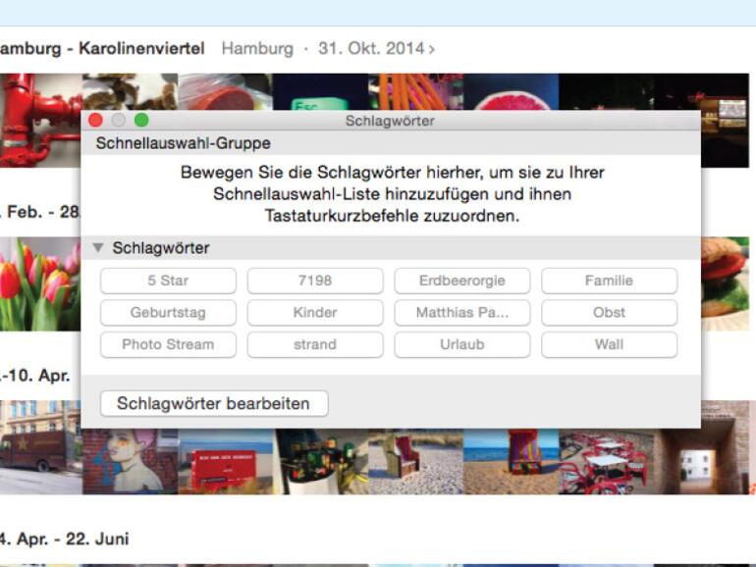This screenshot has height=567, width=756.
Task: Apply the Obst keyword
Action: (610, 313)
